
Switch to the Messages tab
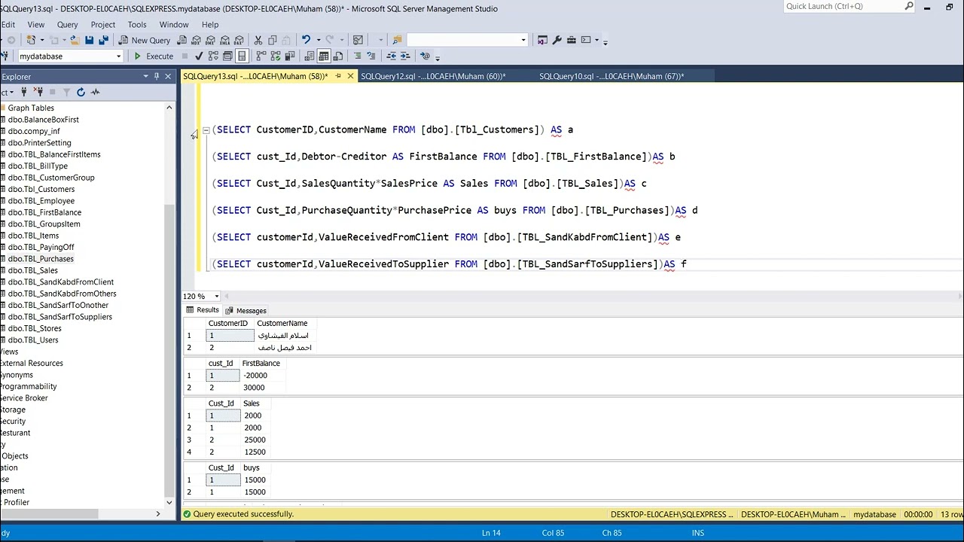point(246,310)
